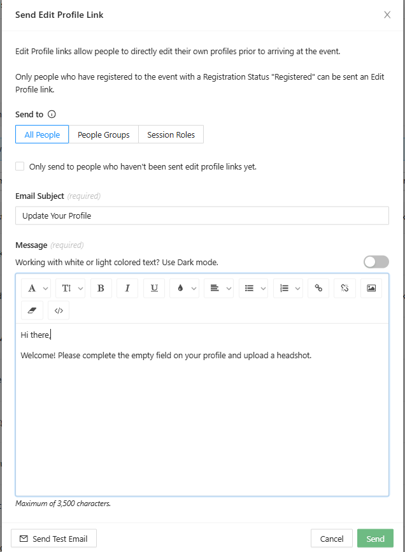Expand the font family dropdown arrow
This screenshot has width=405, height=552.
[x=45, y=289]
